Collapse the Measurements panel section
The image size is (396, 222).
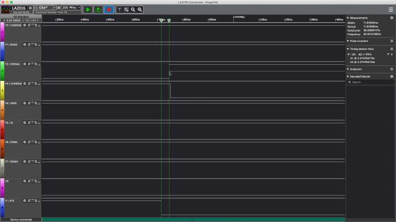click(348, 18)
